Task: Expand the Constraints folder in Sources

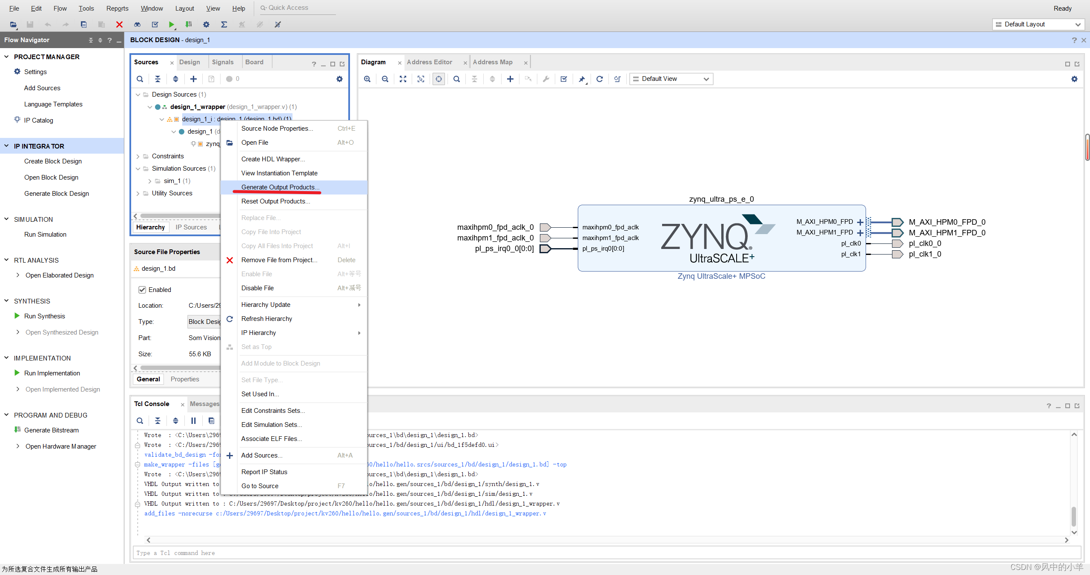Action: coord(138,156)
